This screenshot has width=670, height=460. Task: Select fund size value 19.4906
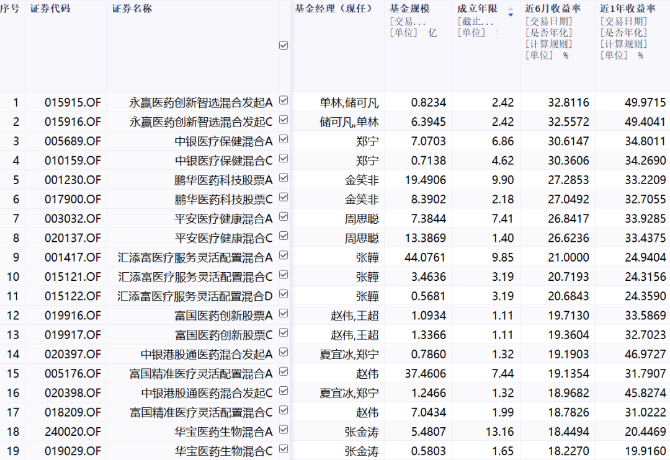pos(425,180)
